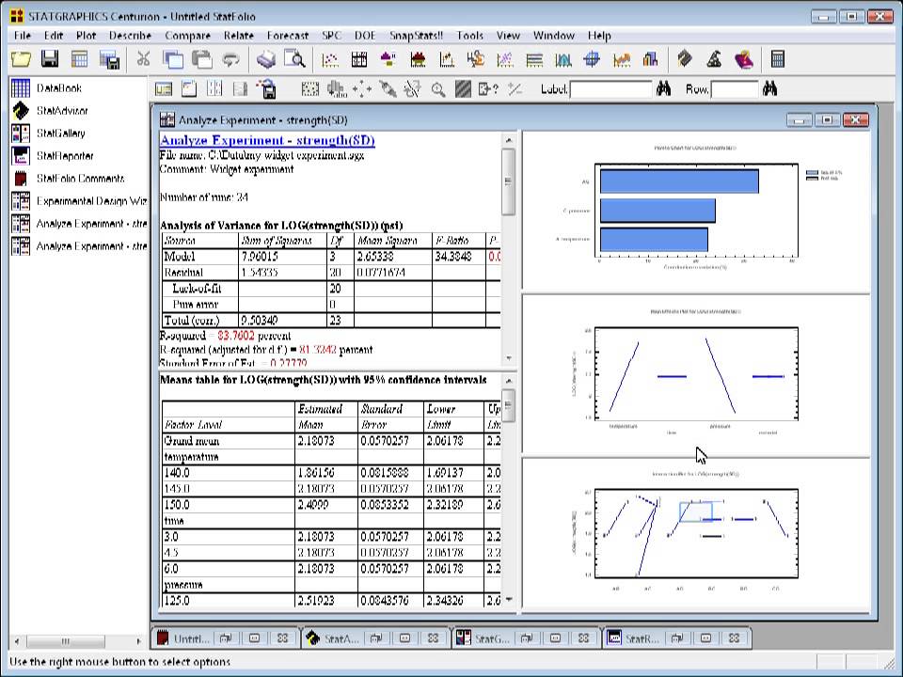Screen dimensions: 903x677
Task: Click the ANOVA pane scroll-down arrow
Action: pos(509,358)
